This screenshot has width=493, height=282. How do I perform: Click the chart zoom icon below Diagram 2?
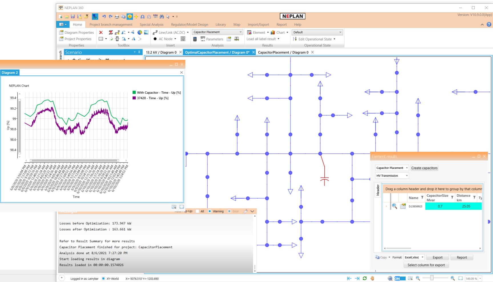point(174,207)
